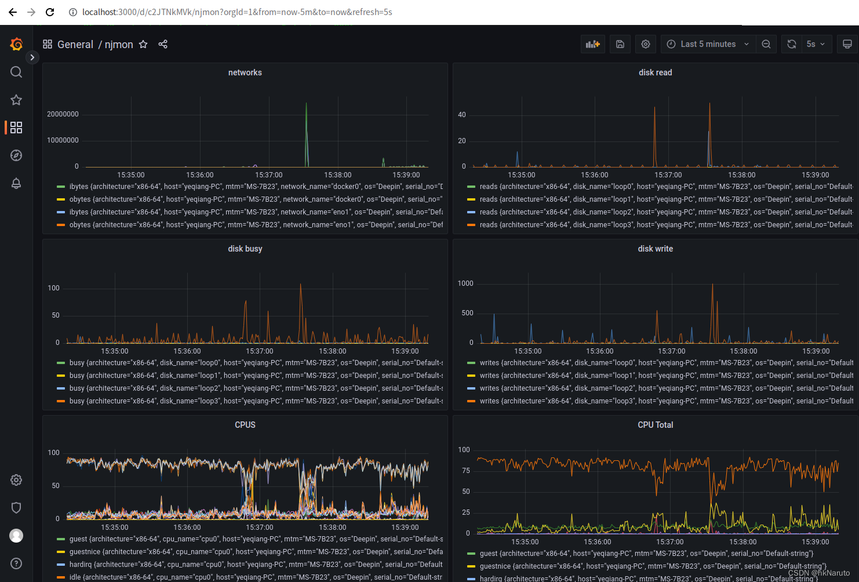Click the zoom out time range button
859x582 pixels.
pyautogui.click(x=766, y=43)
